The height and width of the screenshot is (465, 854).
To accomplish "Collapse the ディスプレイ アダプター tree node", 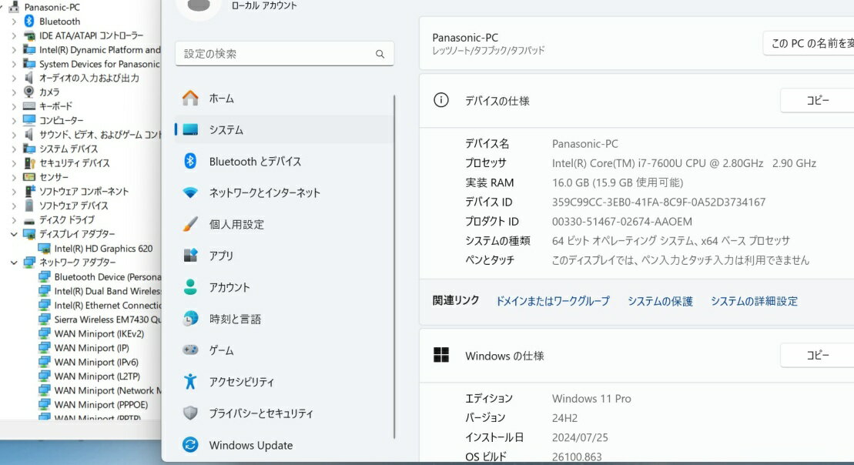I will pos(14,234).
